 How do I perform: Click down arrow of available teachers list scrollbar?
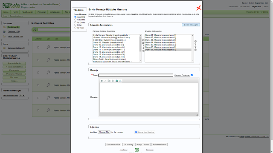[x=140, y=61]
